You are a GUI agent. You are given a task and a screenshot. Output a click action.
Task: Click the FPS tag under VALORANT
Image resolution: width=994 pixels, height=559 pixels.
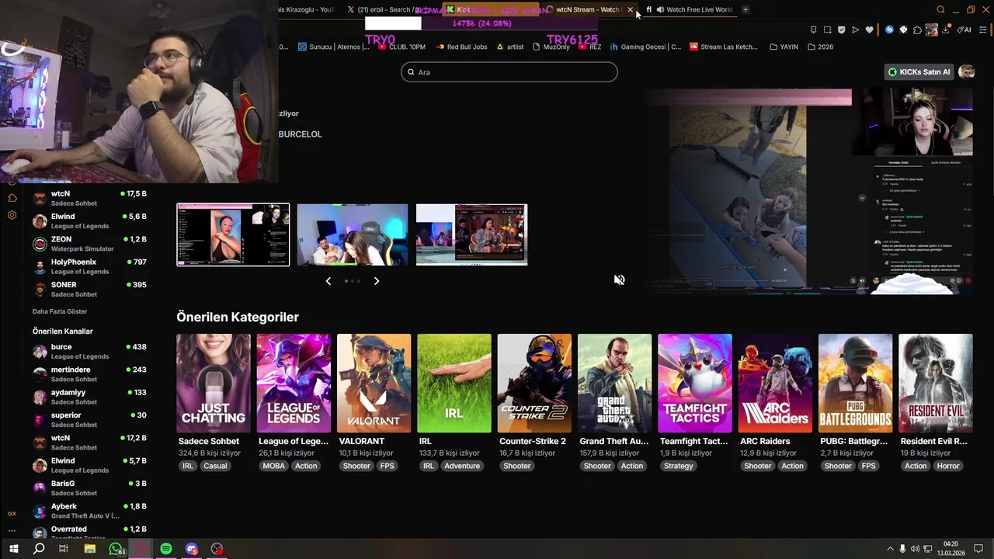pos(387,466)
